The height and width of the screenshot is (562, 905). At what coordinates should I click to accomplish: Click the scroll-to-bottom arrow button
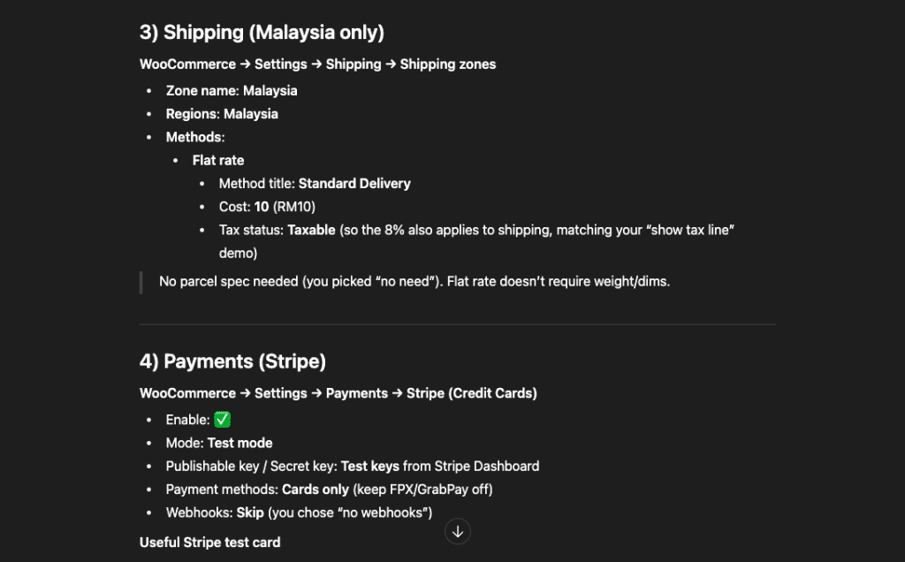click(458, 531)
